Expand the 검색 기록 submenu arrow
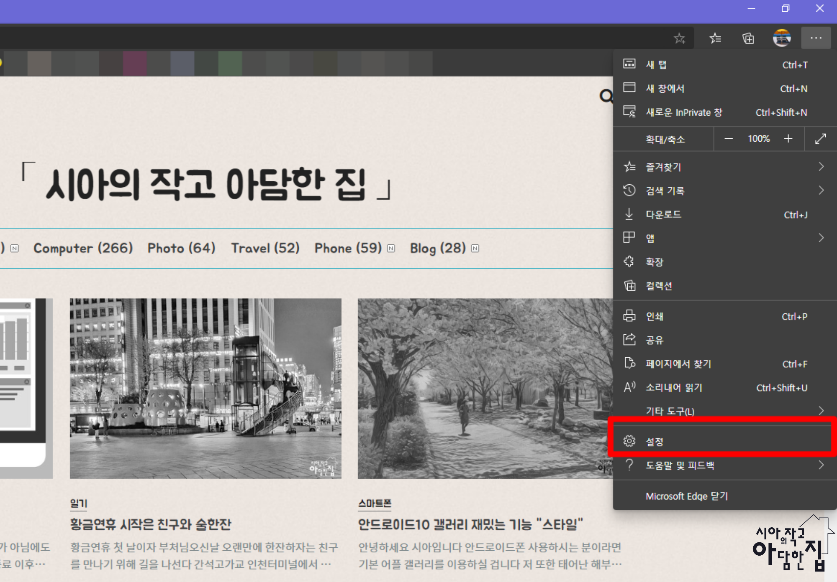The image size is (837, 582). 821,191
